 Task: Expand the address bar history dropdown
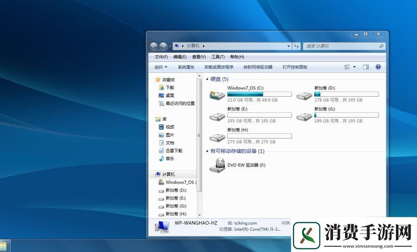[x=289, y=46]
